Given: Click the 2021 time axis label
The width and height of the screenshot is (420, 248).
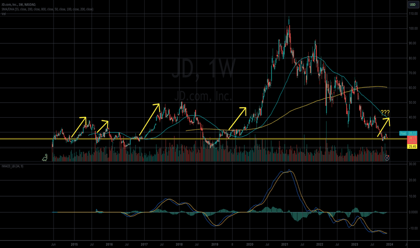Looking at the screenshot, I should [285, 244].
